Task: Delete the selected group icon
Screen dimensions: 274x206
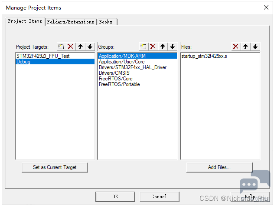Action: [153, 47]
